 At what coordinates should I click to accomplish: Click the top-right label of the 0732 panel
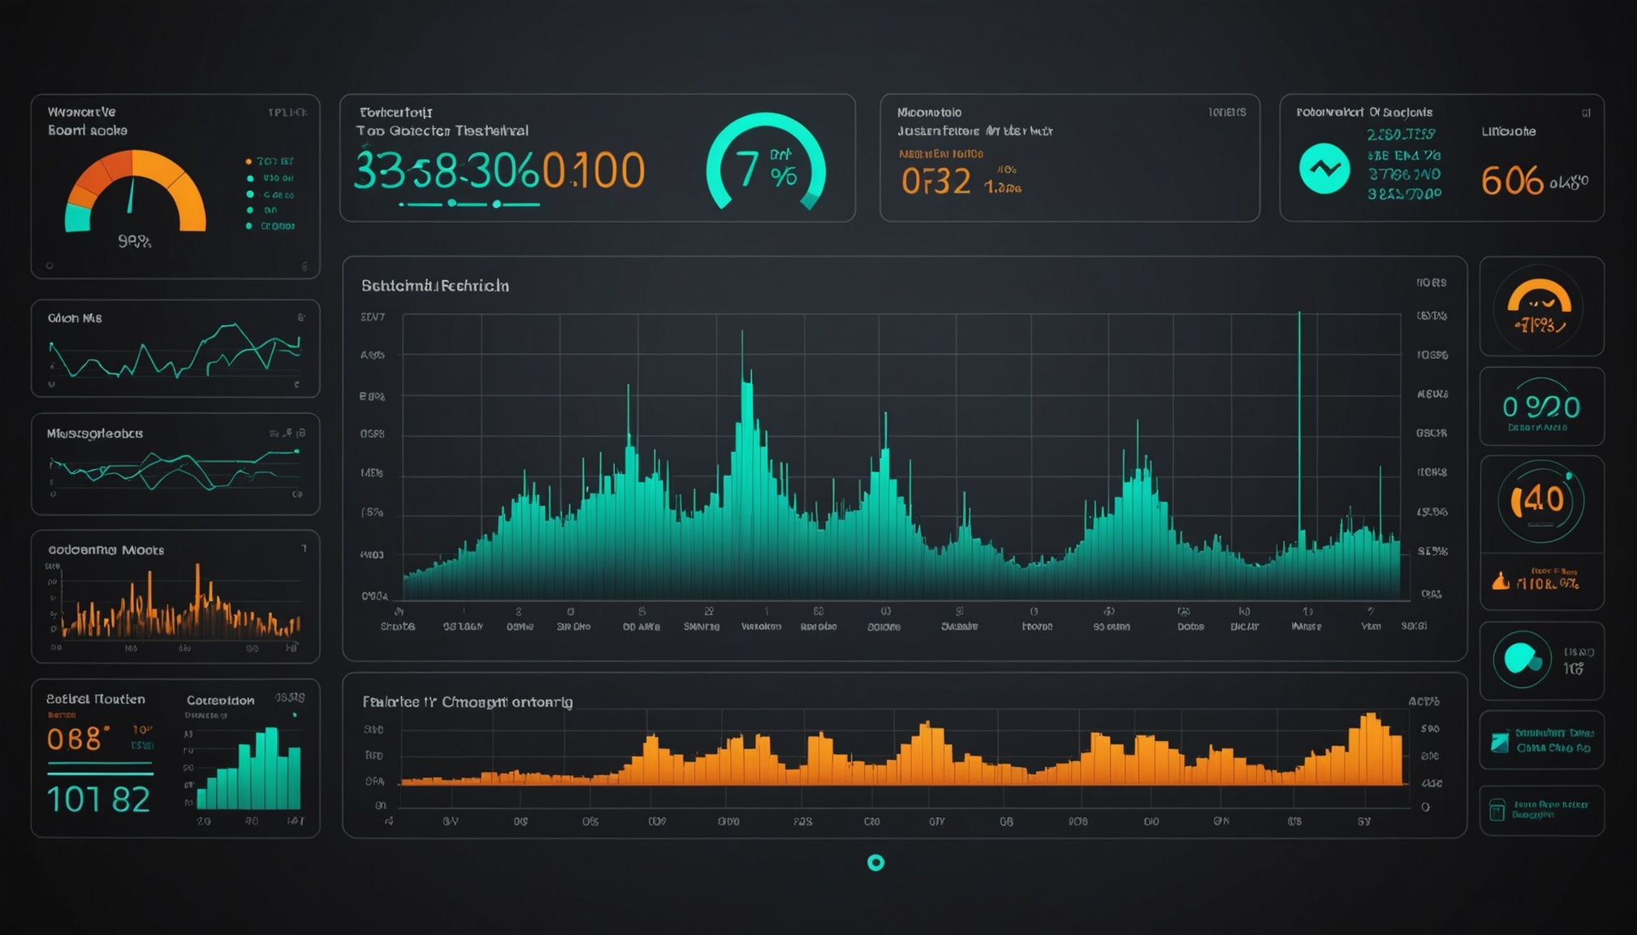click(x=1226, y=112)
